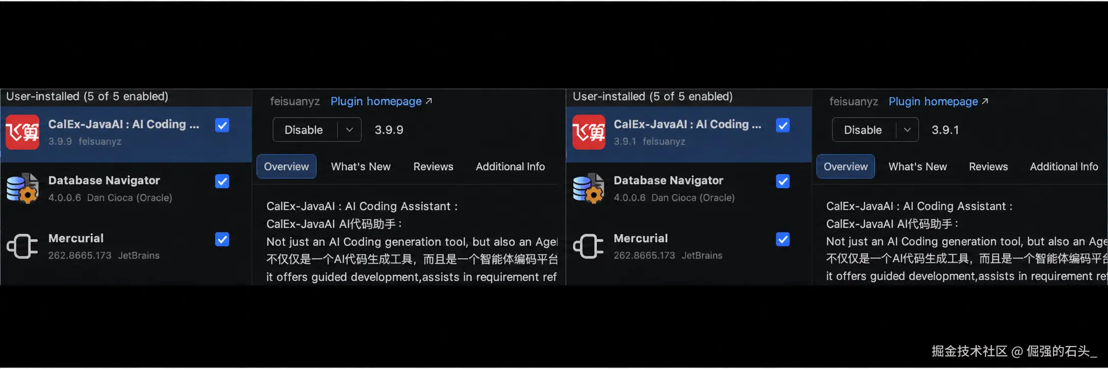This screenshot has width=1108, height=369.
Task: Select "Mercurial" name in the 3.9.1 panel
Action: (x=641, y=239)
